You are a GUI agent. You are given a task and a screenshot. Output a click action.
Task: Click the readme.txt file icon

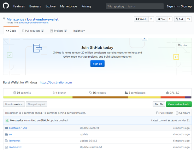6,147
